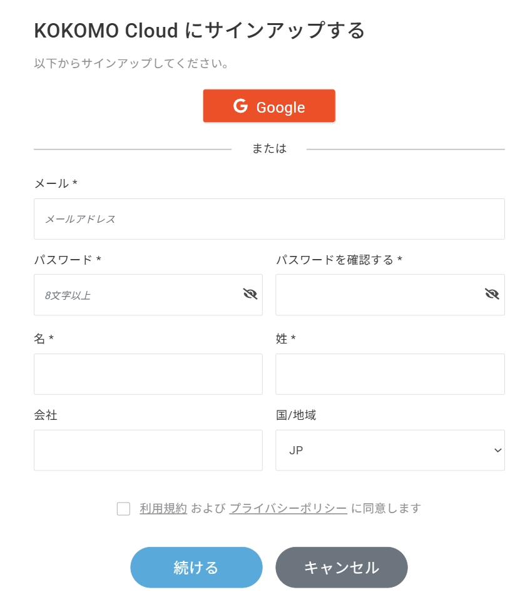
Task: Toggle confirm-password visibility eye icon
Action: click(x=492, y=294)
